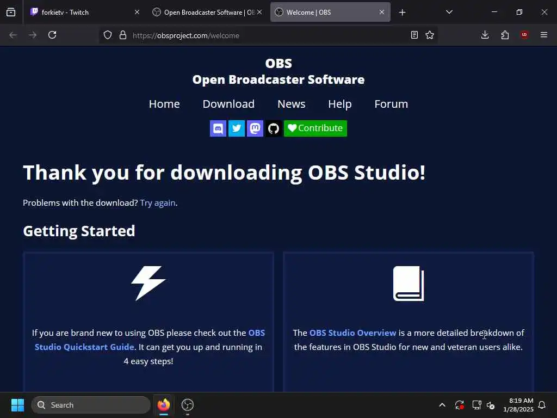Open the tracking protection shield icon
The height and width of the screenshot is (418, 557).
108,35
